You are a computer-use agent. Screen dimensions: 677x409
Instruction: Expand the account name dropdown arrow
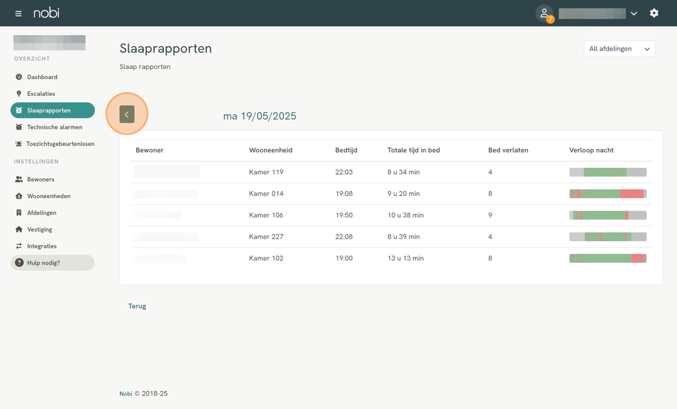click(633, 13)
